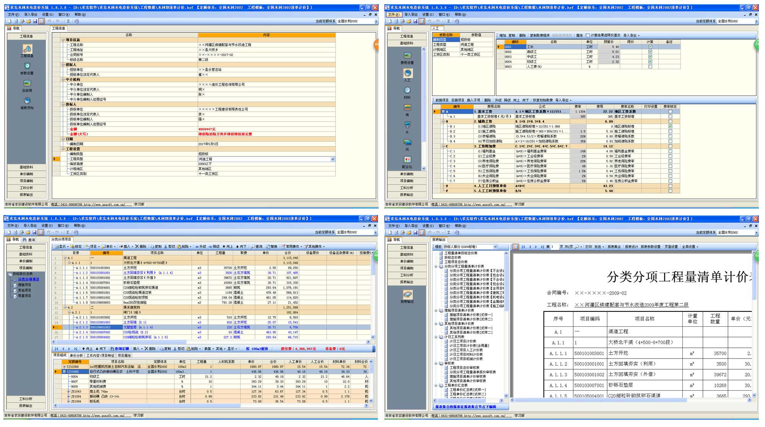
Task: Click 材料 icon in top-right sidebar
Action: (407, 90)
